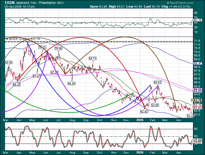Select the 64.88 moving average tag
This screenshot has height=155, width=205.
tap(197, 91)
